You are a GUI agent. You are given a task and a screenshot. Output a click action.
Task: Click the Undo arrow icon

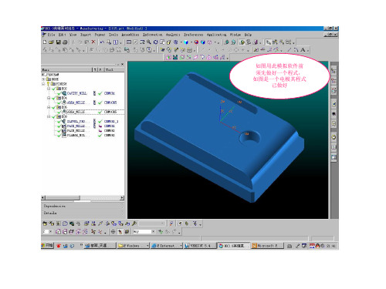[102, 42]
